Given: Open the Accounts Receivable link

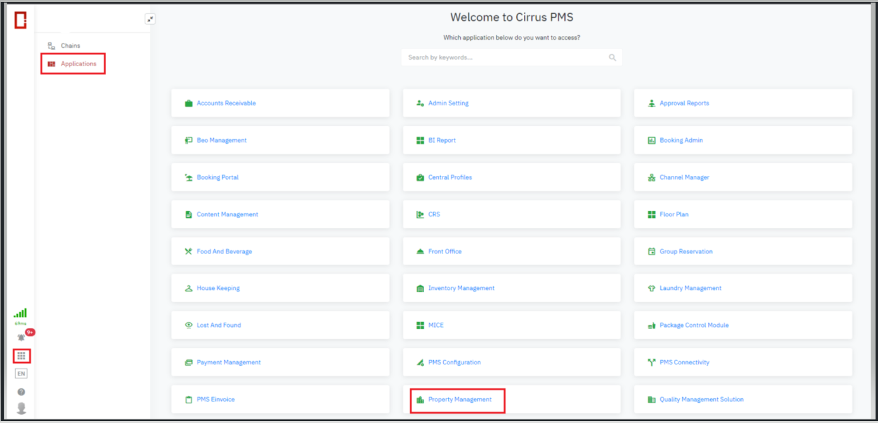Looking at the screenshot, I should coord(226,103).
